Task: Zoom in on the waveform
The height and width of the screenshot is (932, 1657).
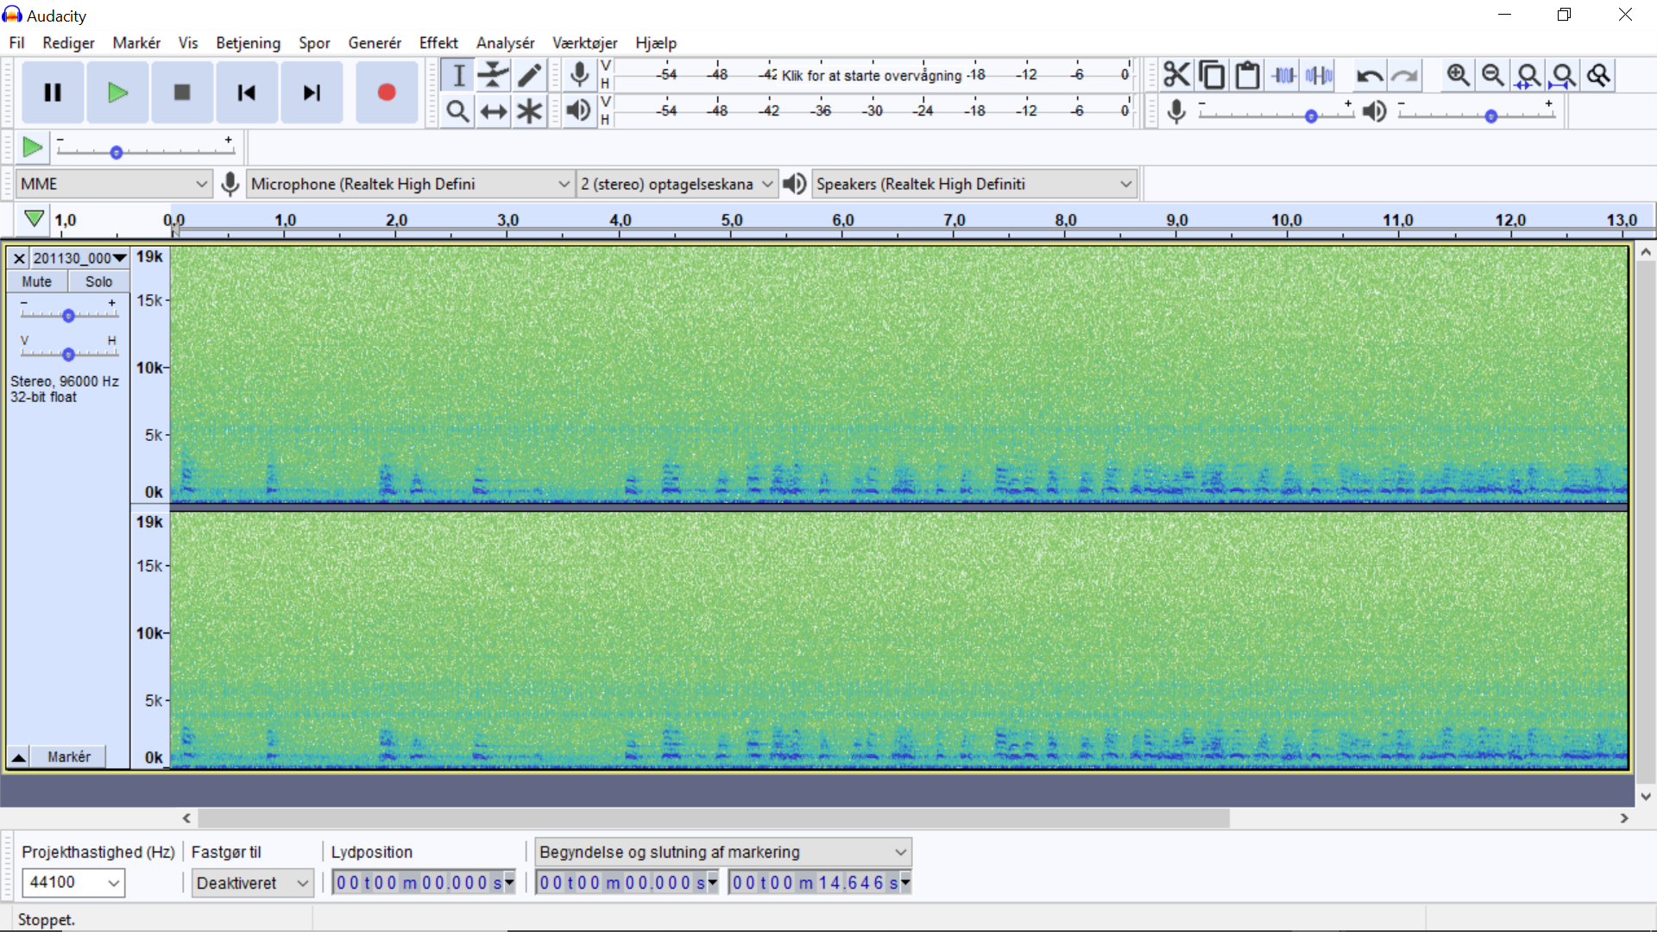Action: coord(1459,75)
